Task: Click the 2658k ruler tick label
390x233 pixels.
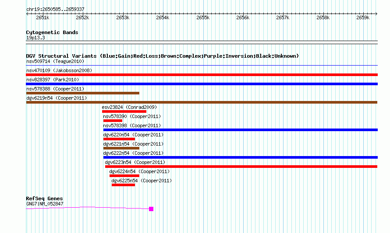Action: point(323,17)
